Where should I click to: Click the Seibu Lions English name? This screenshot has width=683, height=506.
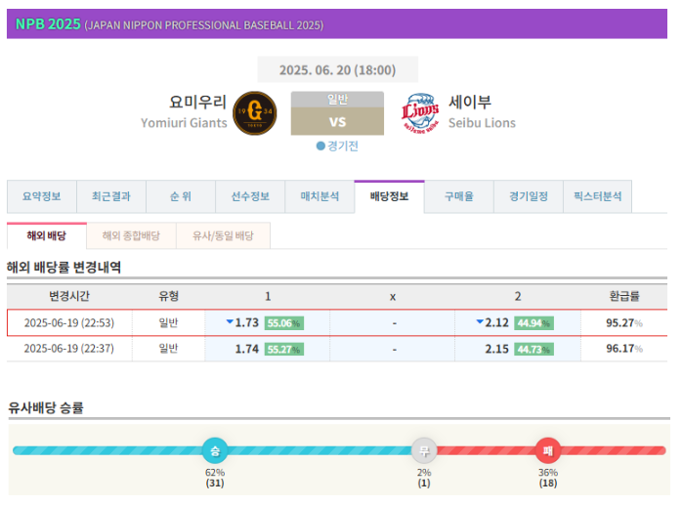tap(482, 123)
